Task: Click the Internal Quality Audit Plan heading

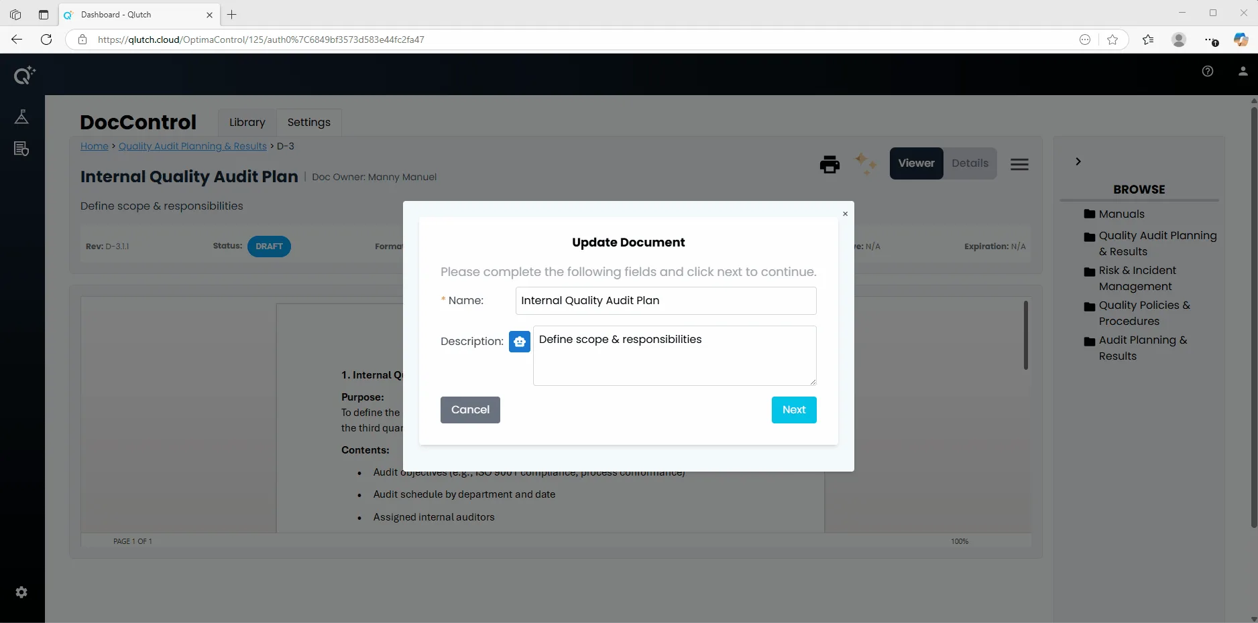Action: point(189,176)
